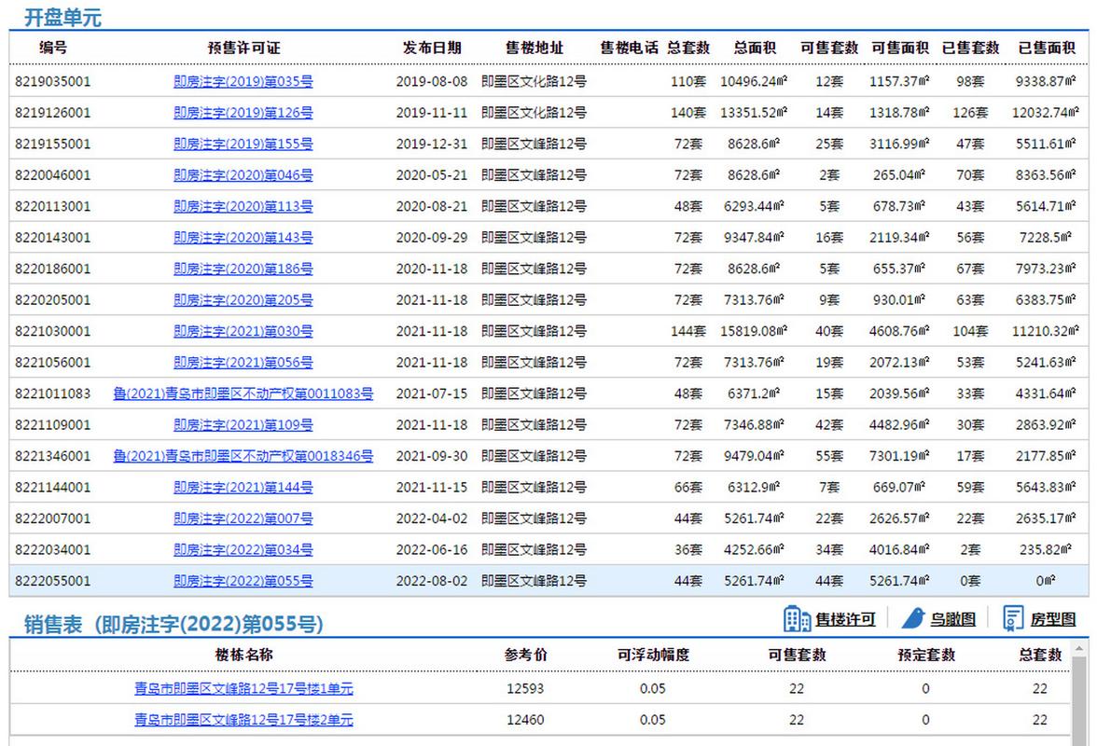Open 鲁(2021)青岛市即墨区不动产权第0018346号 link
Image resolution: width=1097 pixels, height=746 pixels.
243,456
